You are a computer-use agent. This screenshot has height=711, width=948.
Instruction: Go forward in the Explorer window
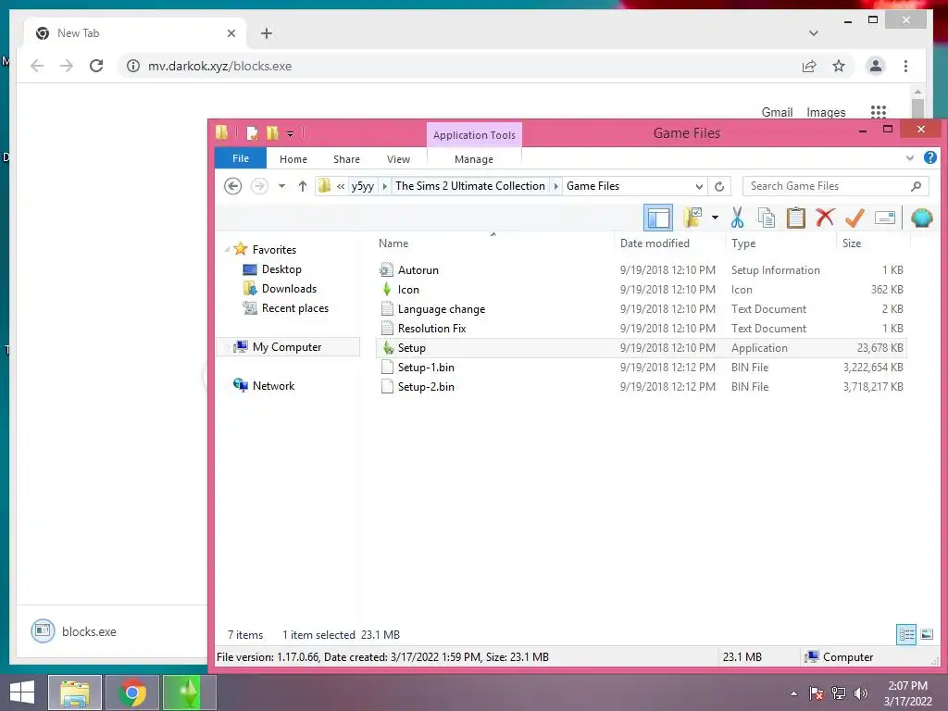pos(259,185)
